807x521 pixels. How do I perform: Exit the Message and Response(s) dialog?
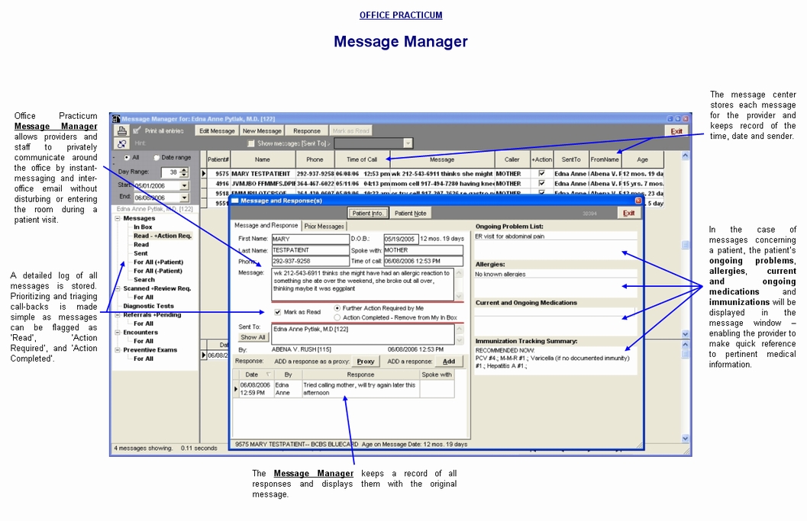point(629,213)
